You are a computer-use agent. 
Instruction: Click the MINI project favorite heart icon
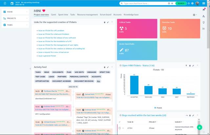pyautogui.click(x=44, y=11)
